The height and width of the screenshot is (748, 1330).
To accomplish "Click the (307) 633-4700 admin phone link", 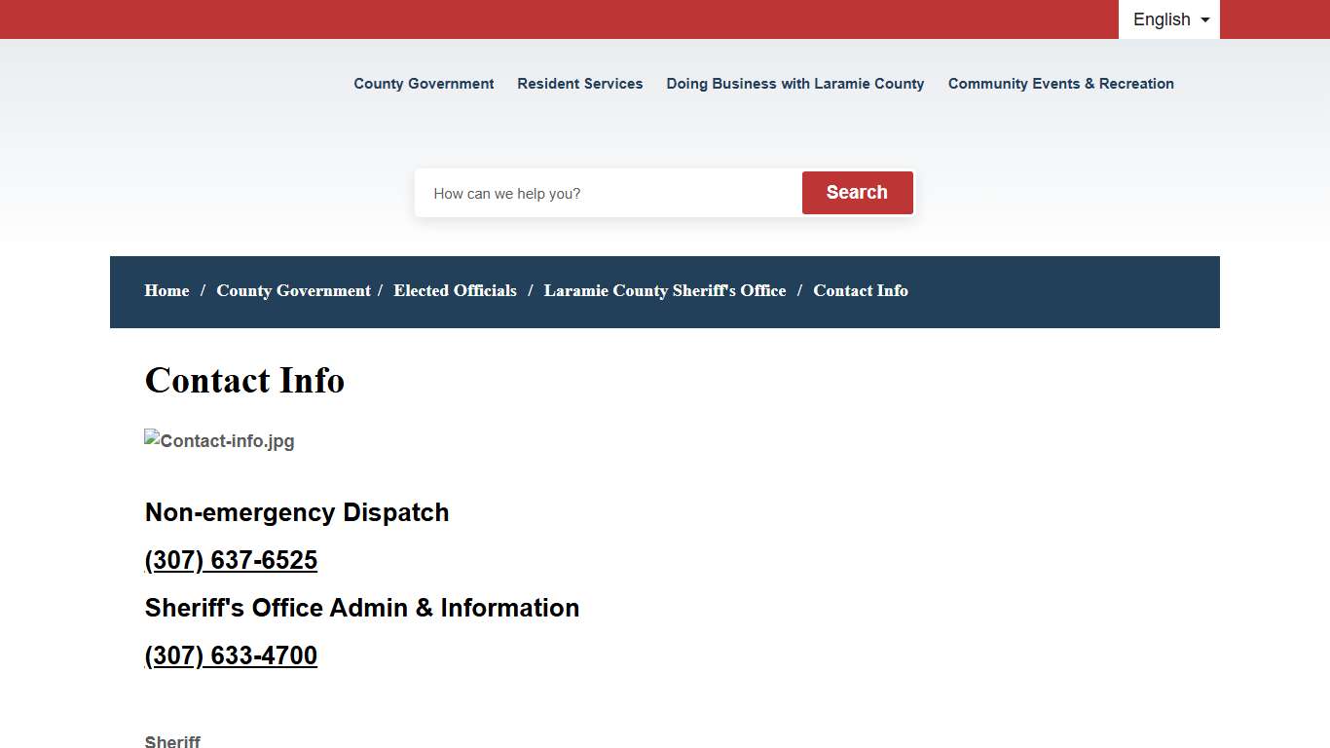I will [231, 655].
